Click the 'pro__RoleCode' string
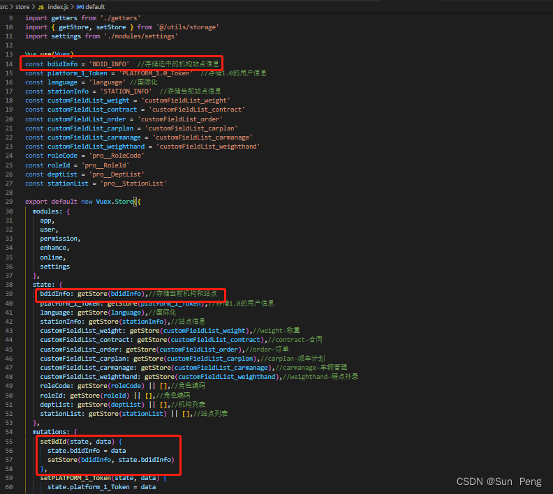553x494 pixels. pos(117,156)
